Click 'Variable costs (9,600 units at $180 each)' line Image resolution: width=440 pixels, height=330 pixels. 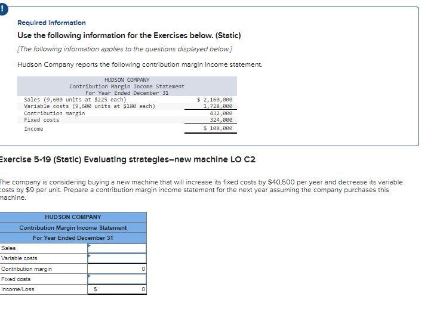(90, 106)
